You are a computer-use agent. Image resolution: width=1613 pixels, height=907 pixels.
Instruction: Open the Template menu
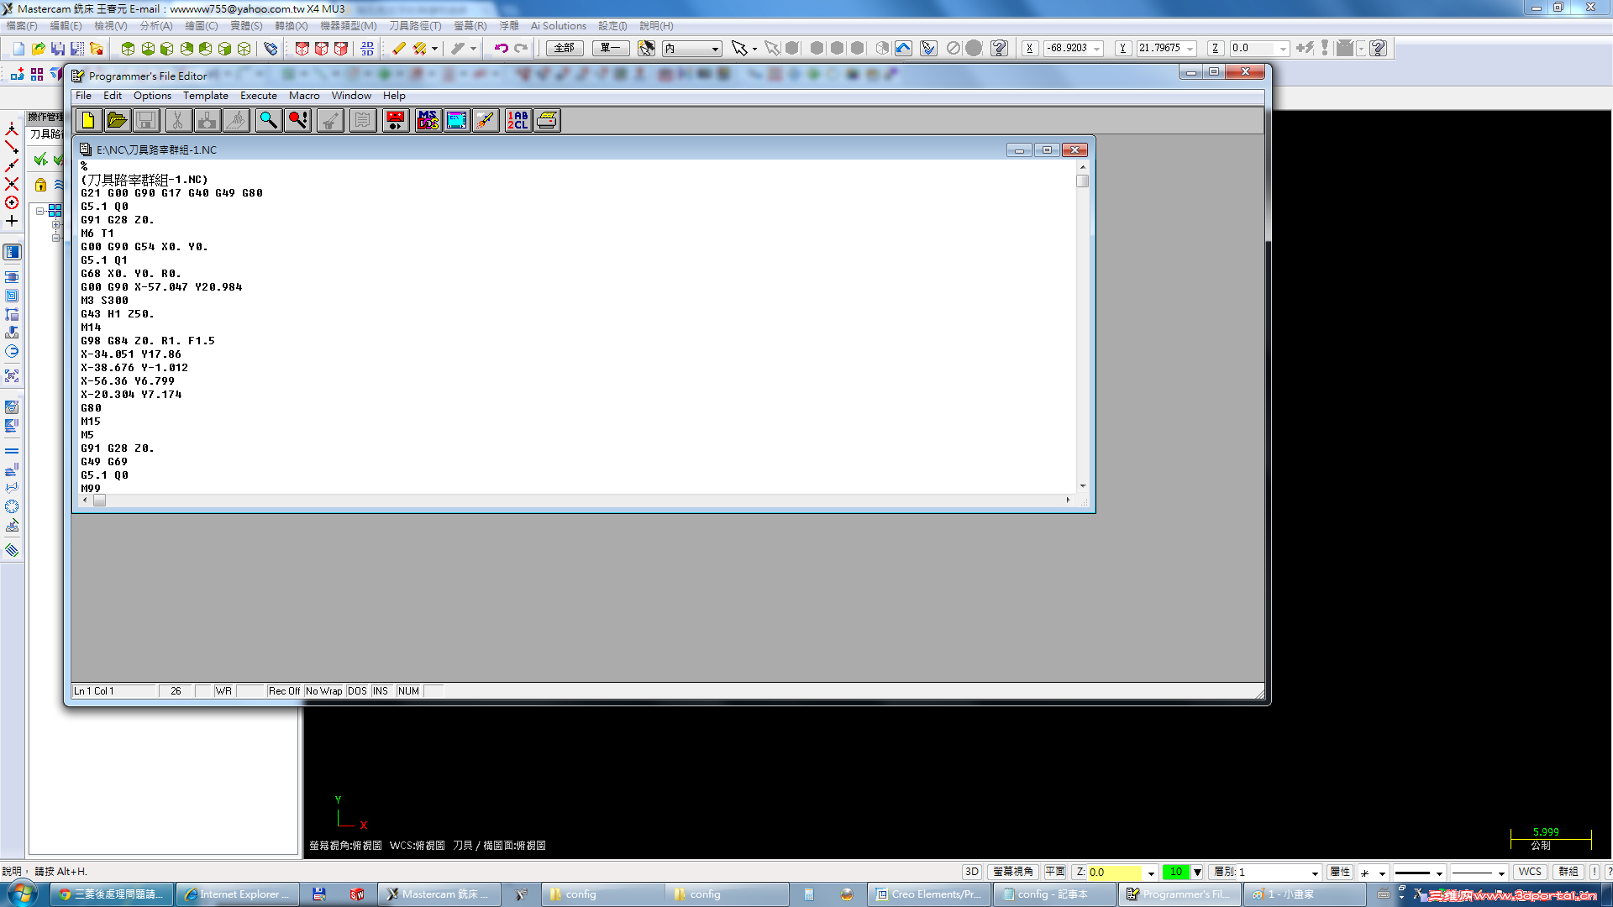205,96
